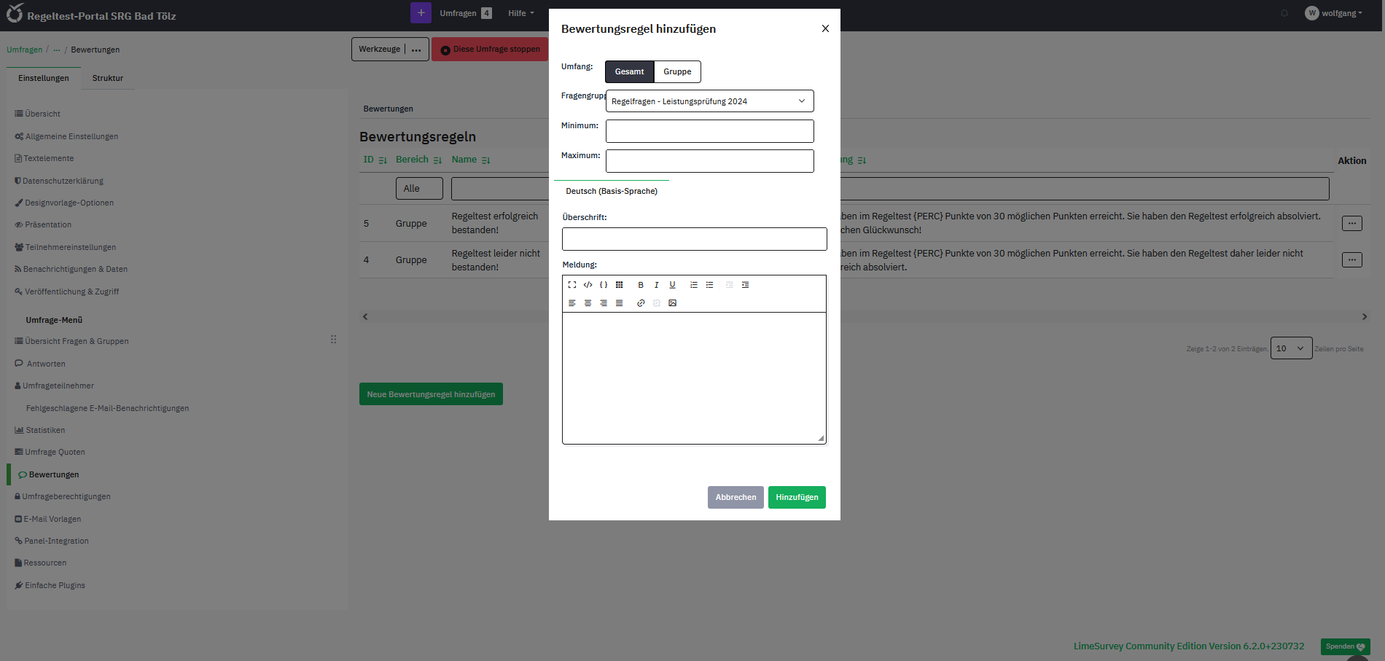Open Umfragen in the top navigation
The image size is (1385, 661).
point(458,13)
